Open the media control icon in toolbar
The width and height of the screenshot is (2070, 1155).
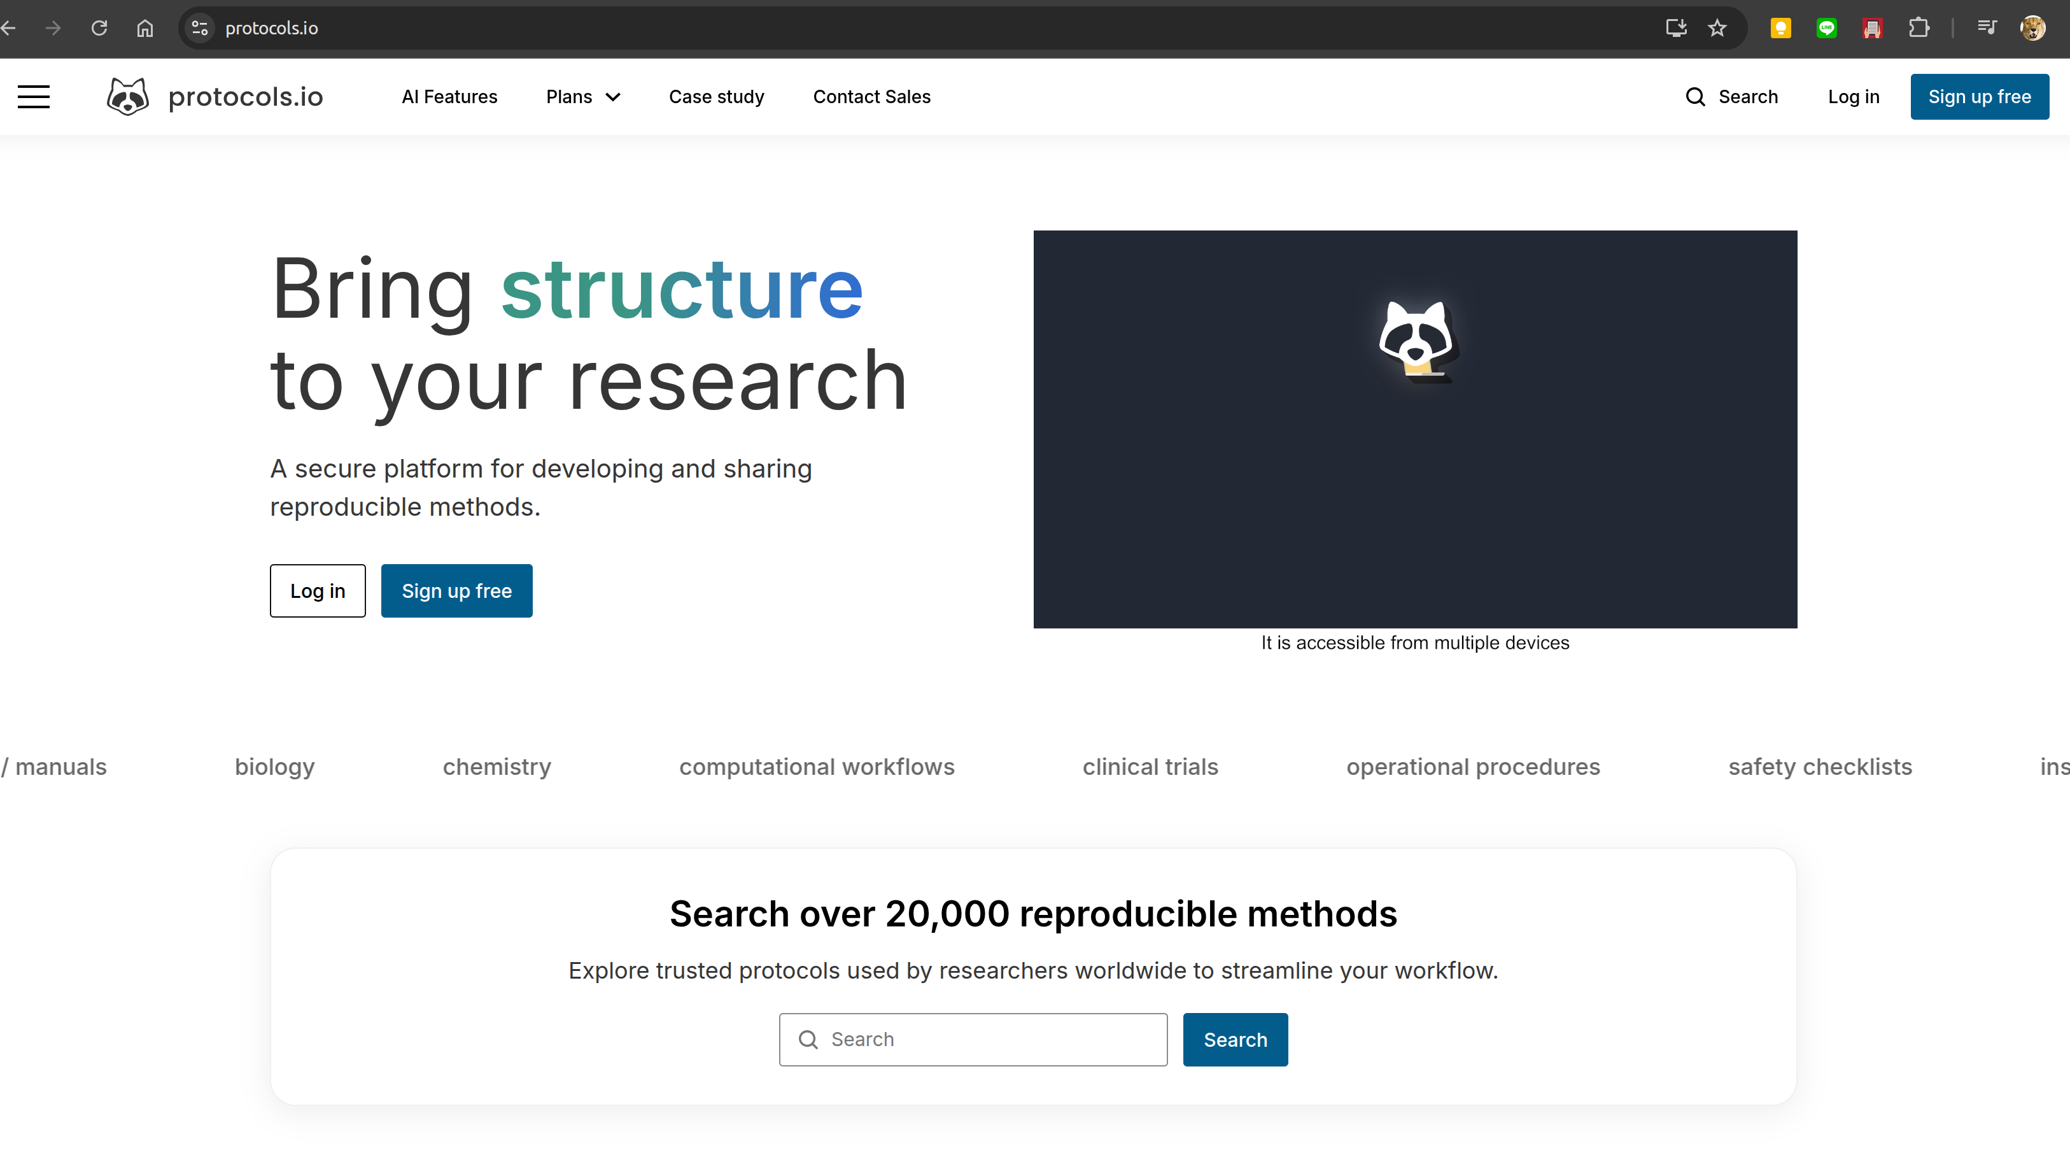pyautogui.click(x=1987, y=28)
